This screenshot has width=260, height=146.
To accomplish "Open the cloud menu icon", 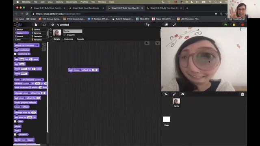I will tap(44, 25).
